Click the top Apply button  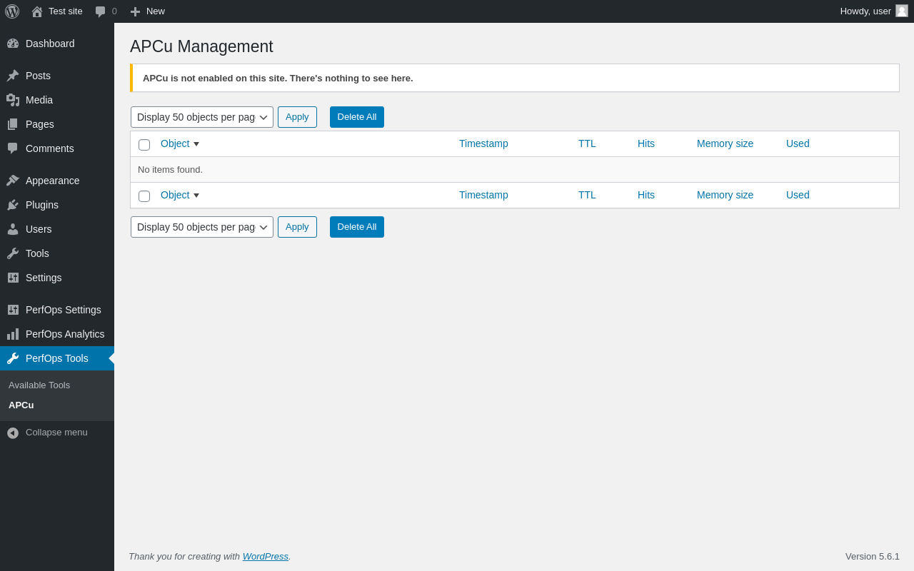(x=297, y=117)
